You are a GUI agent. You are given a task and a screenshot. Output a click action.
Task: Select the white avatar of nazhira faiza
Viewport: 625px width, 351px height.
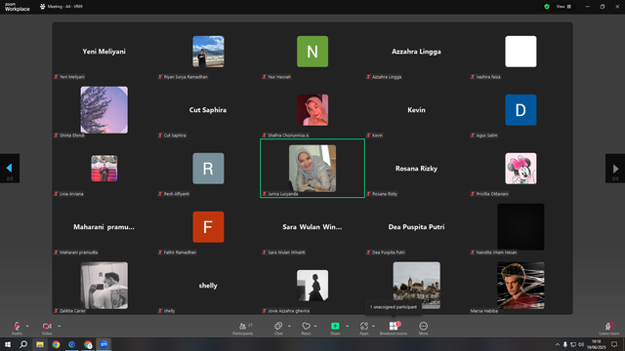(521, 52)
